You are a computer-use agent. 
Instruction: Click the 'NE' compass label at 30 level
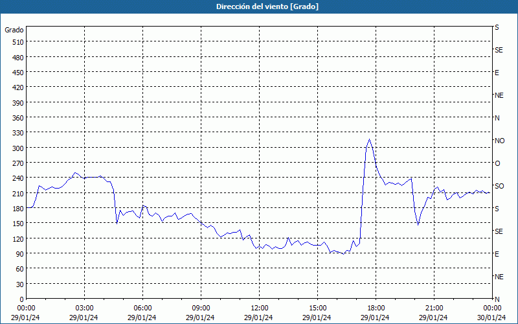click(x=499, y=277)
